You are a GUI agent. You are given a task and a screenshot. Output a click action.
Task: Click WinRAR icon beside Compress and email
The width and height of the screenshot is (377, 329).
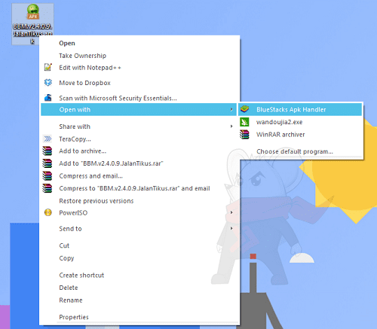[48, 176]
